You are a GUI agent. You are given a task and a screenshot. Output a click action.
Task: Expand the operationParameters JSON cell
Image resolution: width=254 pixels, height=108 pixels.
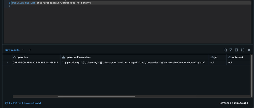[63, 63]
